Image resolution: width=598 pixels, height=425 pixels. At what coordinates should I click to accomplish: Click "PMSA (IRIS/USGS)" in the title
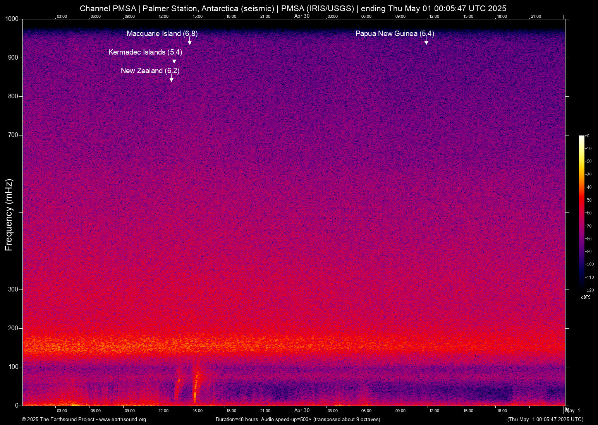coord(318,9)
